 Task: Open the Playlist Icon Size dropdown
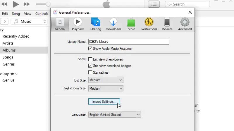coord(106,88)
